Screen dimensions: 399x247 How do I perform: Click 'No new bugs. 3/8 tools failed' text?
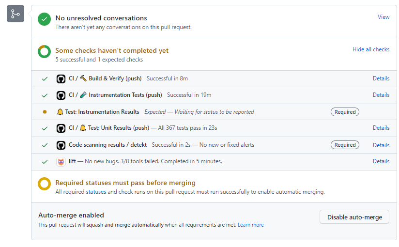coord(122,161)
